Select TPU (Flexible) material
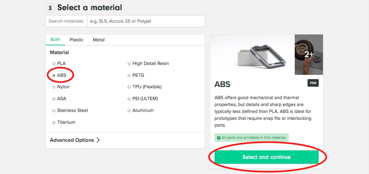 pos(129,87)
